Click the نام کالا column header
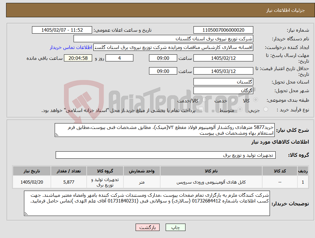Screen dimensions: 315x238 pyautogui.click(x=211, y=171)
